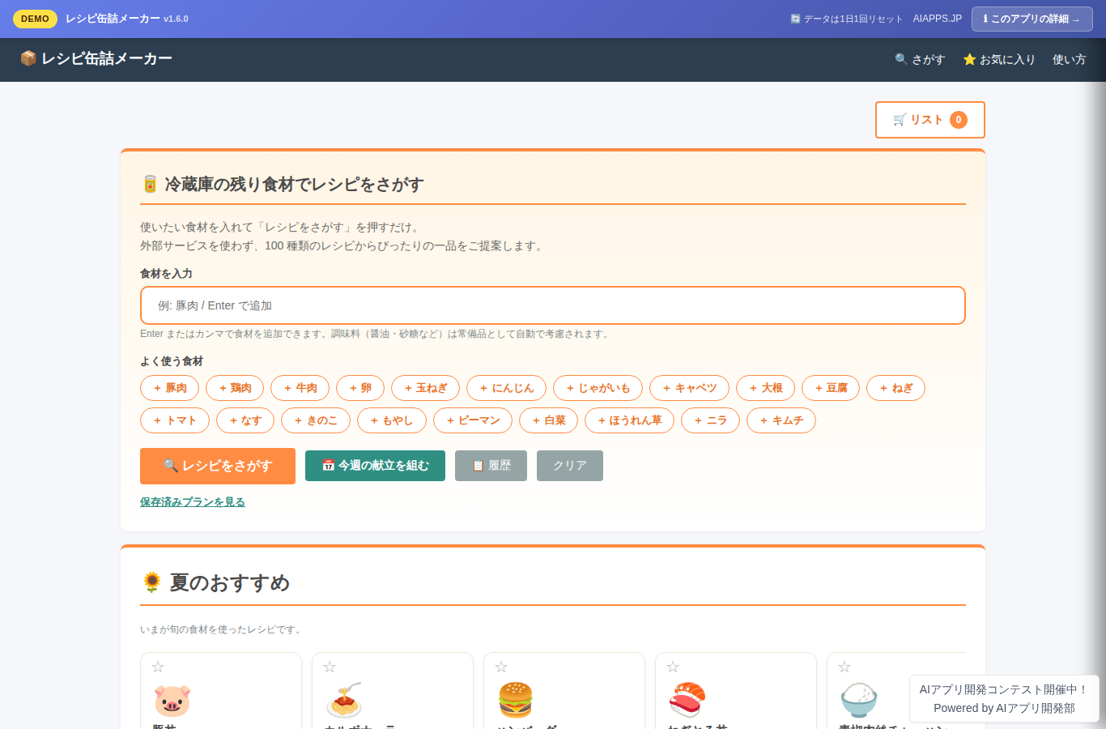Click the レシピ缶詰メーカー logo with box icon
Viewport: 1106px width, 729px height.
[96, 58]
